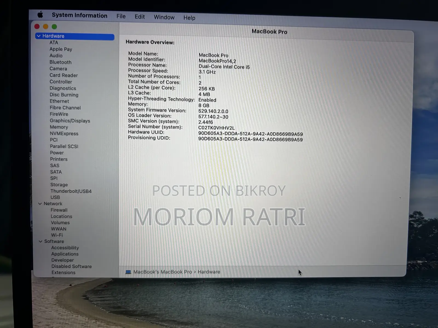Image resolution: width=438 pixels, height=328 pixels.
Task: Collapse the Hardware section chevron
Action: click(x=39, y=36)
